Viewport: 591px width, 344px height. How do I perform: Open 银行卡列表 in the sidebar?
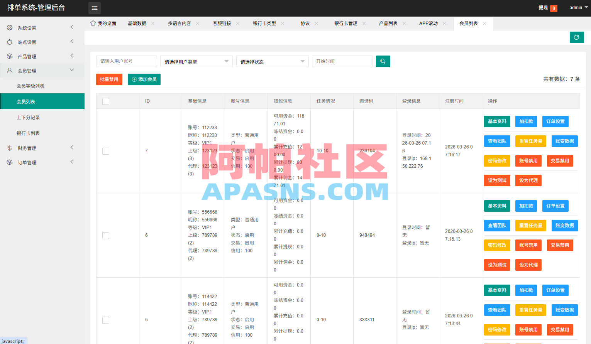click(28, 133)
